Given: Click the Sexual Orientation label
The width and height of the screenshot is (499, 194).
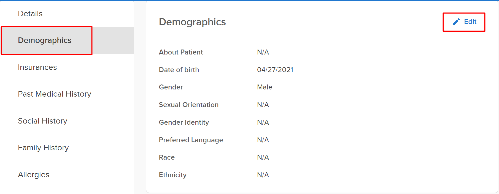Looking at the screenshot, I should coord(188,105).
